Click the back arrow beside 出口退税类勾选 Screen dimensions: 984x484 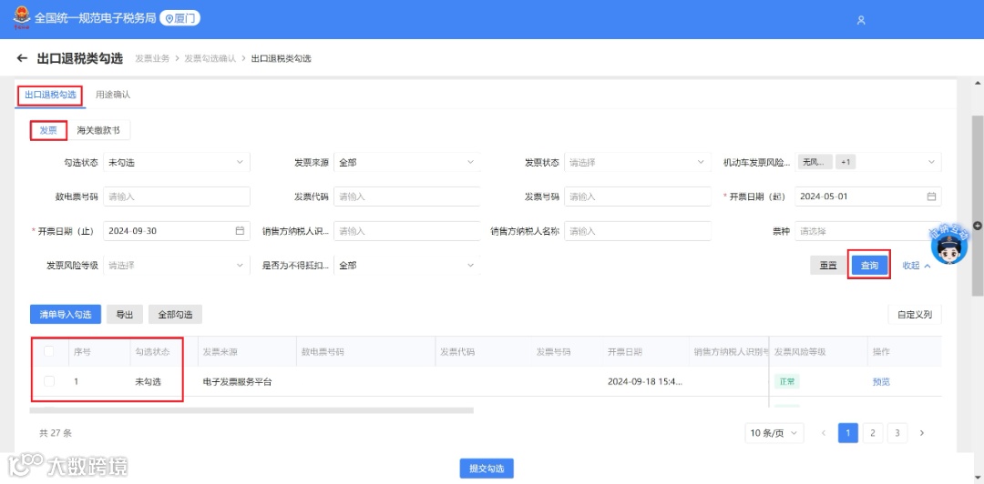click(22, 58)
